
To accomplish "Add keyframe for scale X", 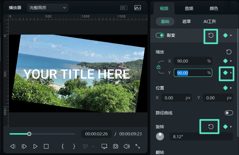I will 225,61.
